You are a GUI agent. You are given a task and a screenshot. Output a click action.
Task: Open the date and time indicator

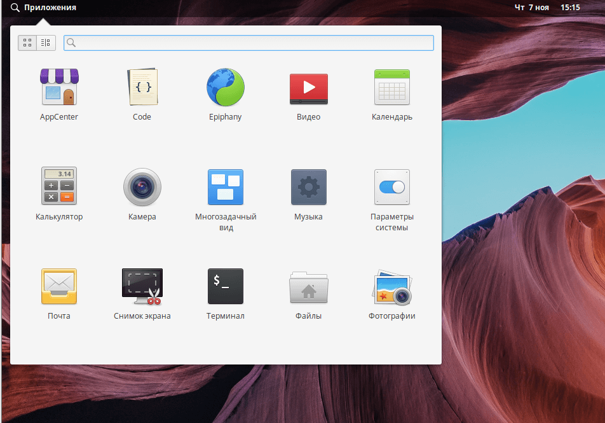[x=547, y=8]
